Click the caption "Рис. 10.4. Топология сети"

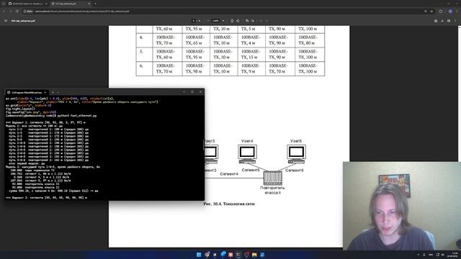pos(229,204)
